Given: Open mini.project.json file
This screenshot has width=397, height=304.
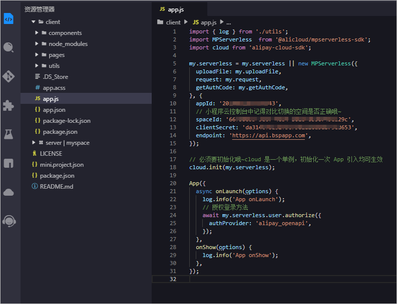Looking at the screenshot, I should [x=62, y=165].
